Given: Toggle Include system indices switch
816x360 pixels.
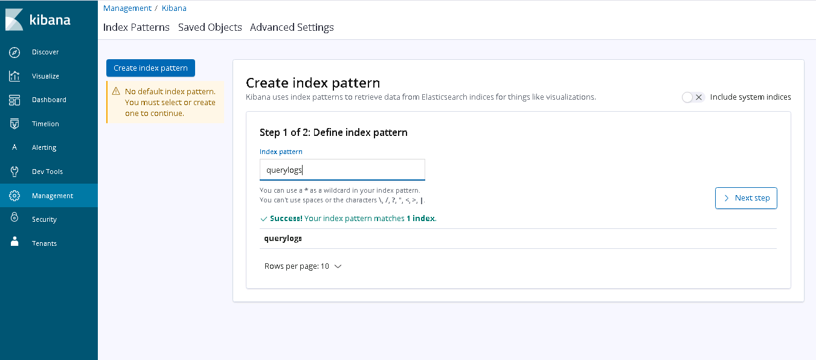Looking at the screenshot, I should (693, 97).
